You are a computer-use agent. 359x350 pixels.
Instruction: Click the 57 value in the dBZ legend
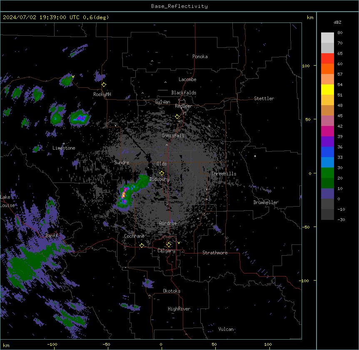340,74
